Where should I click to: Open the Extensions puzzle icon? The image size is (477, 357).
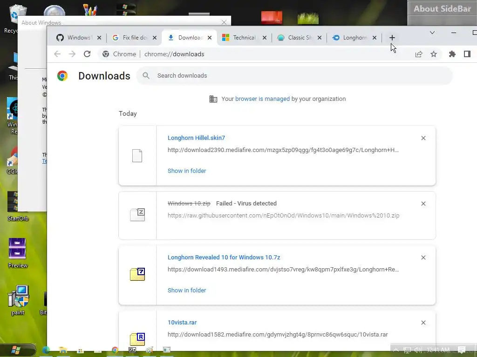452,54
